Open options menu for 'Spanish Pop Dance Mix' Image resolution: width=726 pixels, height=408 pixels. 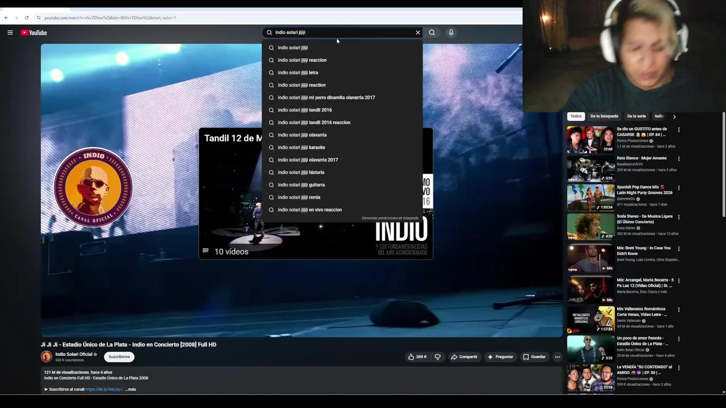point(678,188)
